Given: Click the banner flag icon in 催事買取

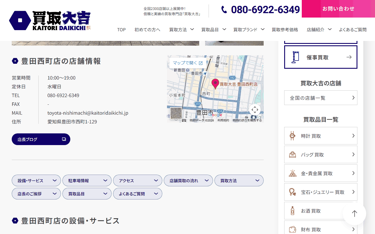Looking at the screenshot, I should [x=295, y=57].
